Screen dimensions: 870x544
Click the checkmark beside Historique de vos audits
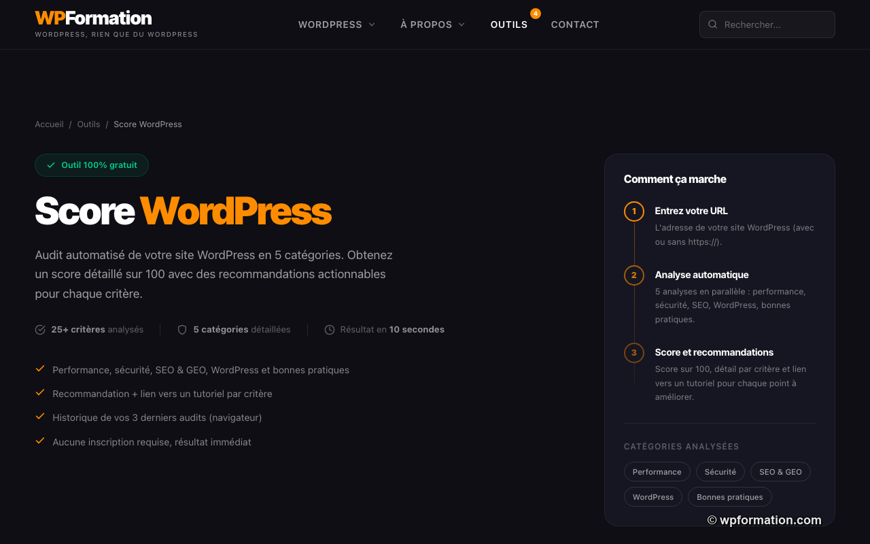coord(40,417)
